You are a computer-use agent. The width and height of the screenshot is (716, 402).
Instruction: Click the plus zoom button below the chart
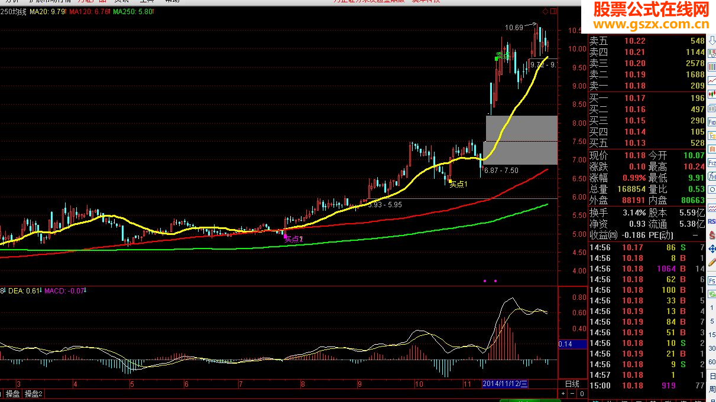tap(563, 394)
